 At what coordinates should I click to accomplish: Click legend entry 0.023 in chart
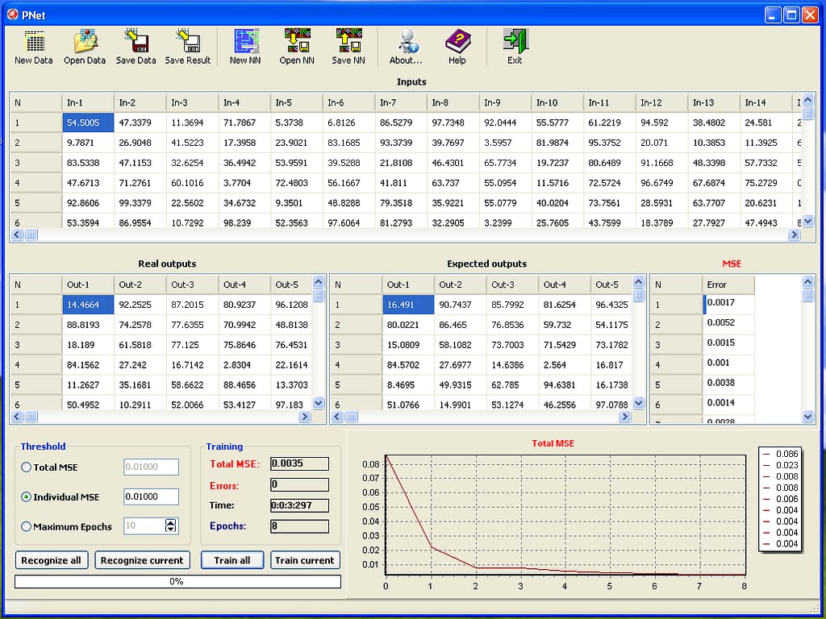point(781,465)
